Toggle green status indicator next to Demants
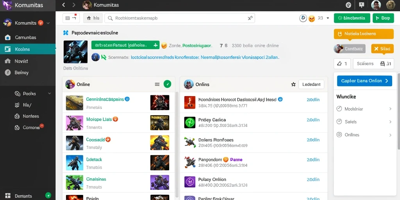This screenshot has width=400, height=200. click(x=48, y=195)
